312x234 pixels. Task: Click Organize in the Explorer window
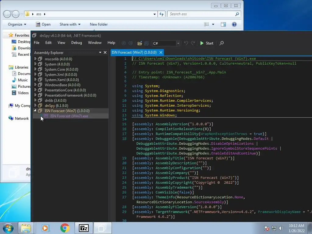(17, 24)
